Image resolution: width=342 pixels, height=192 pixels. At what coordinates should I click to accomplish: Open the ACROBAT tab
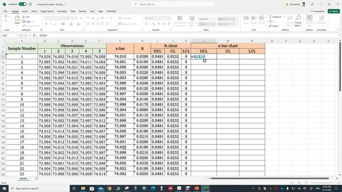click(x=112, y=11)
